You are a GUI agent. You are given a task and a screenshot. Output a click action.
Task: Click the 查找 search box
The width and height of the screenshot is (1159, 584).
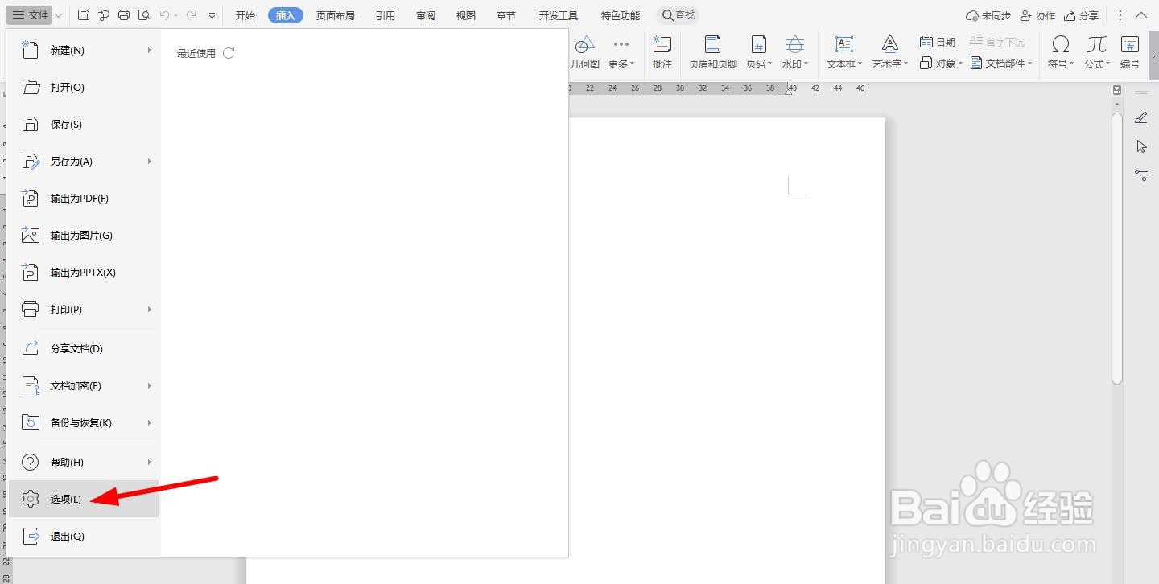point(678,15)
